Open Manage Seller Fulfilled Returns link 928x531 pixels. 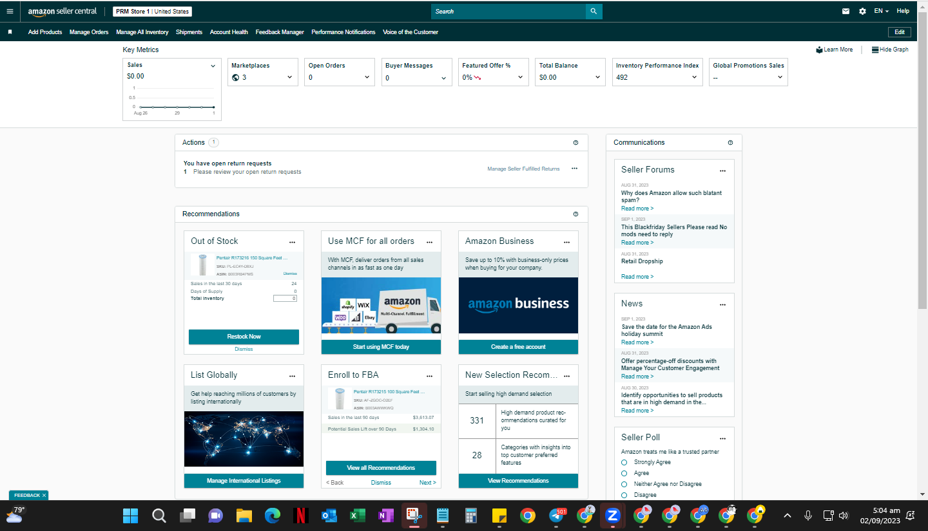[x=523, y=169]
